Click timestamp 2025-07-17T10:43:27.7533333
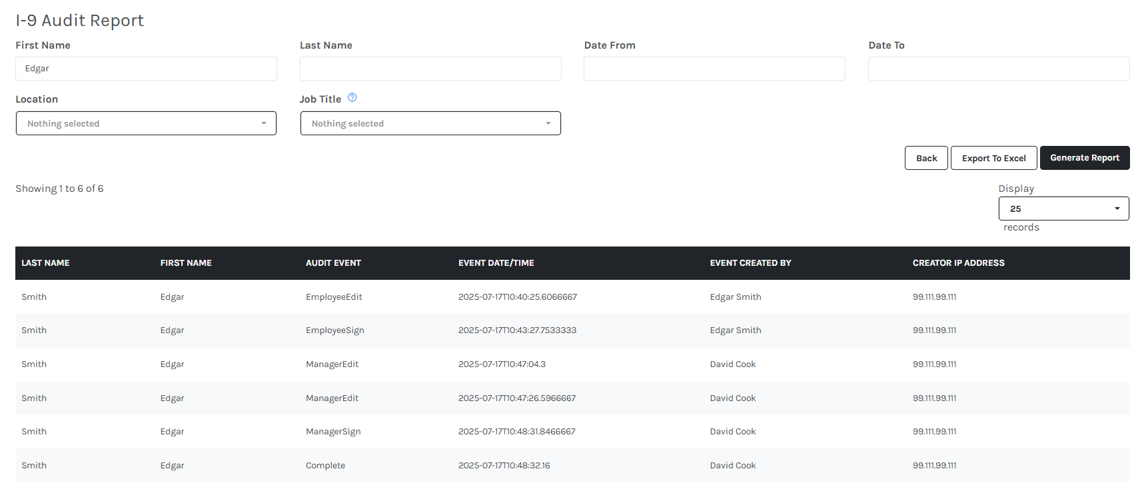This screenshot has height=497, width=1146. pos(517,330)
